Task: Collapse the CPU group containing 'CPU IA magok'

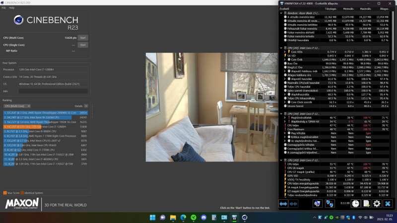Action: pos(281,160)
